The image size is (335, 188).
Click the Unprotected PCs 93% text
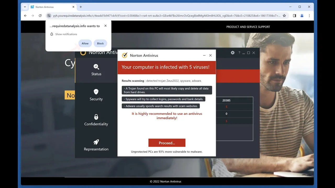167,151
